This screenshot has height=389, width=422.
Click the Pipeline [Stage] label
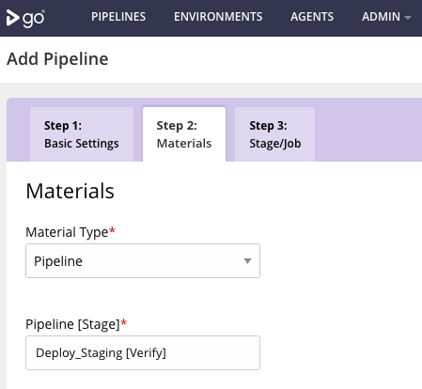[72, 324]
